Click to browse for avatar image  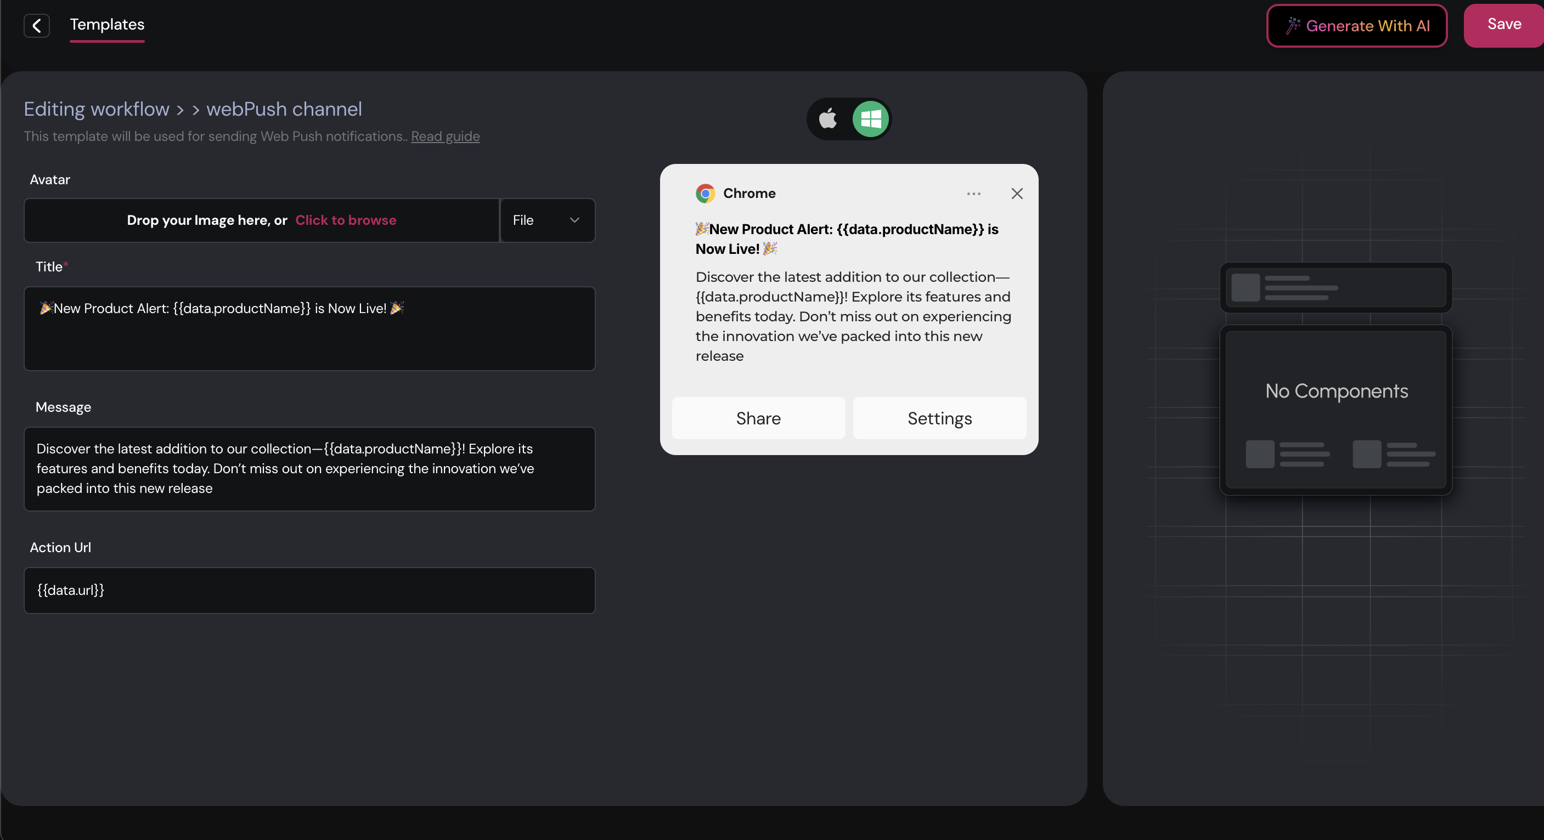click(x=345, y=220)
